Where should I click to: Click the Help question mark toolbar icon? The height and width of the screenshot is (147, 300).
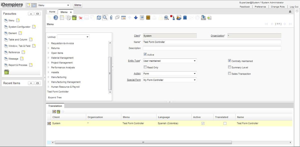coord(56,17)
